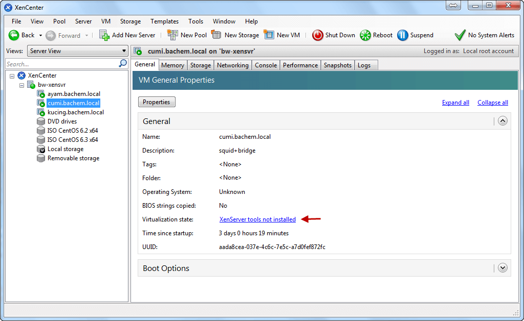Switch to the Console tab

(266, 65)
